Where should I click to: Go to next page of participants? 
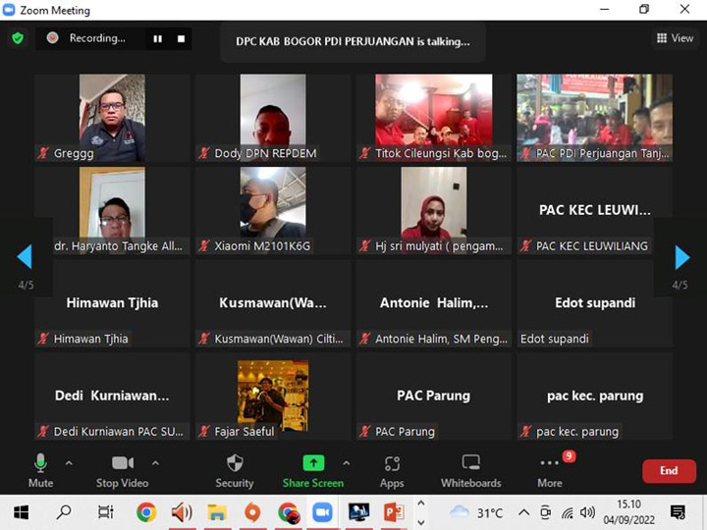tap(682, 257)
